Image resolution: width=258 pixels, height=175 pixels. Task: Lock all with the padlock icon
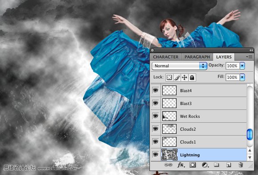click(x=192, y=78)
